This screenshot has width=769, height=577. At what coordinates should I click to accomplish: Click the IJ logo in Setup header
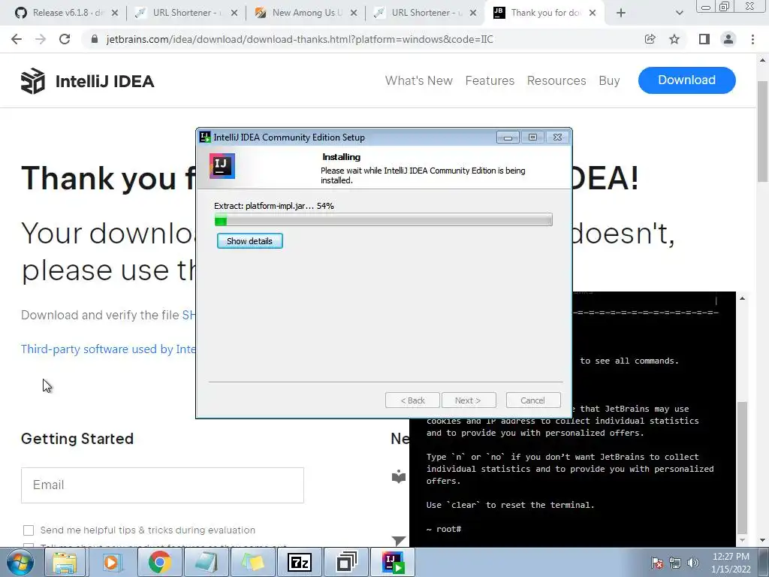pyautogui.click(x=222, y=166)
